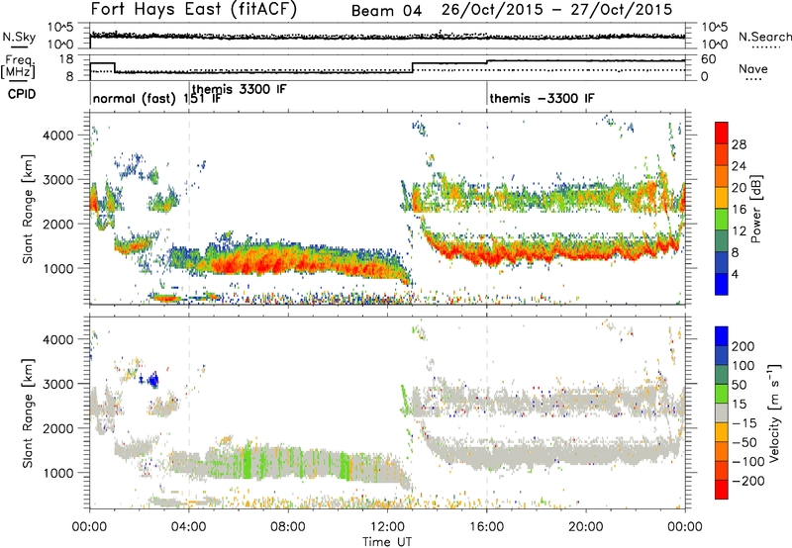Click dashed 04:00 marker line in power panel
The height and width of the screenshot is (548, 792).
189,209
